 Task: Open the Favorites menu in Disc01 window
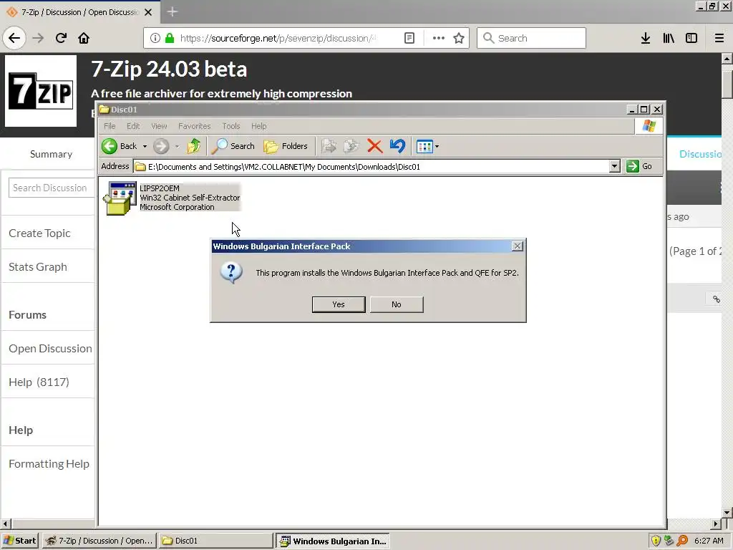click(x=195, y=126)
